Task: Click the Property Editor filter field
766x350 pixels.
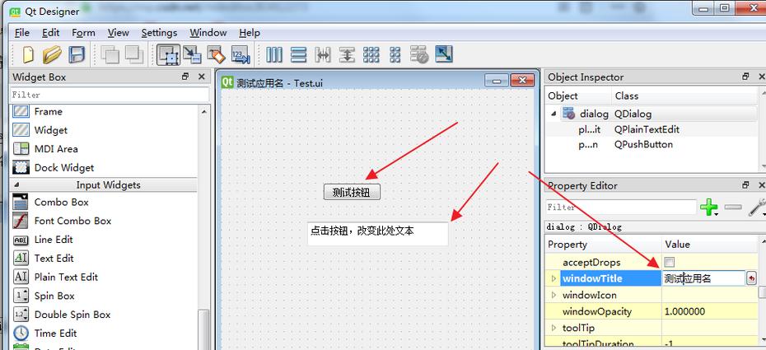Action: (x=621, y=207)
